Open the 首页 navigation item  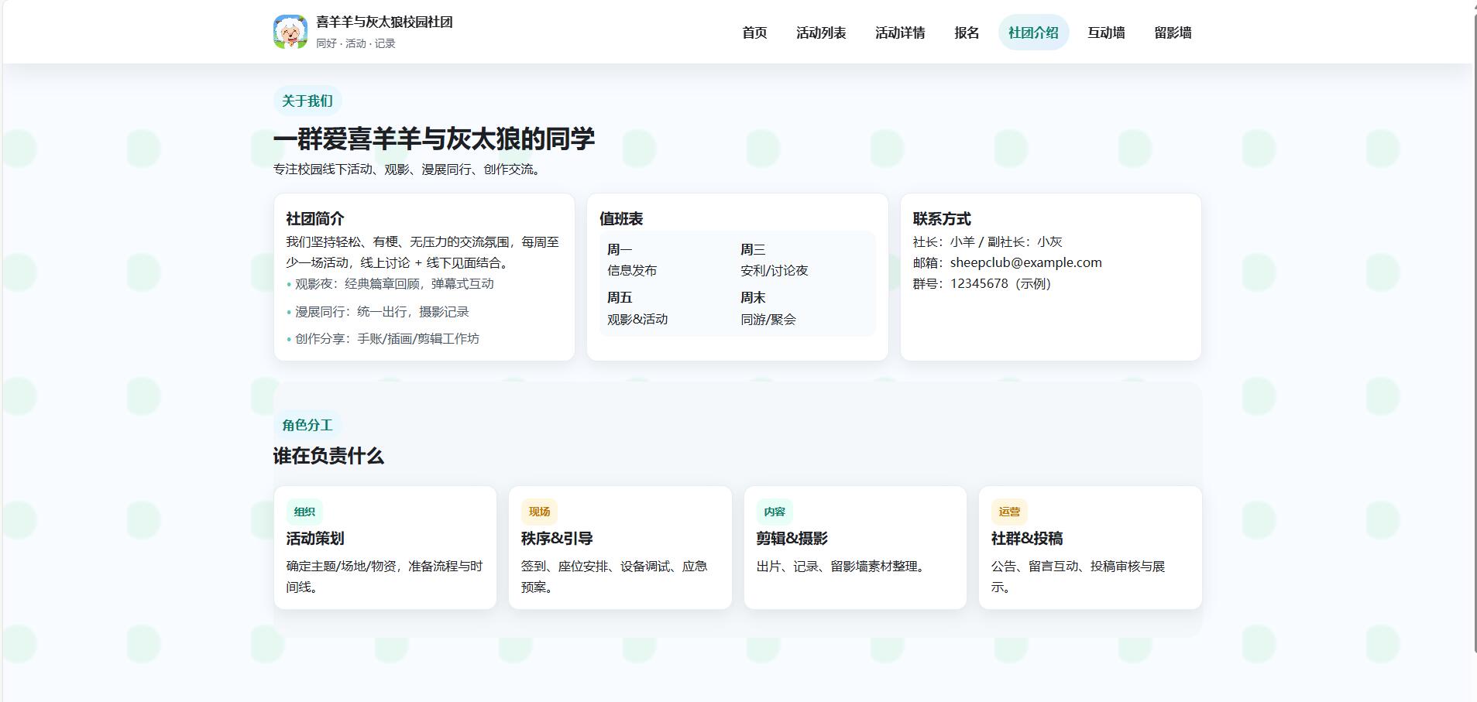[754, 33]
